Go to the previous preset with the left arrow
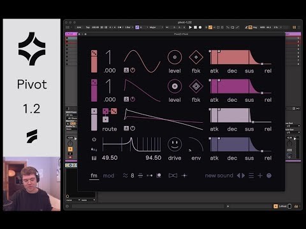This screenshot has height=229, width=306. (238, 176)
